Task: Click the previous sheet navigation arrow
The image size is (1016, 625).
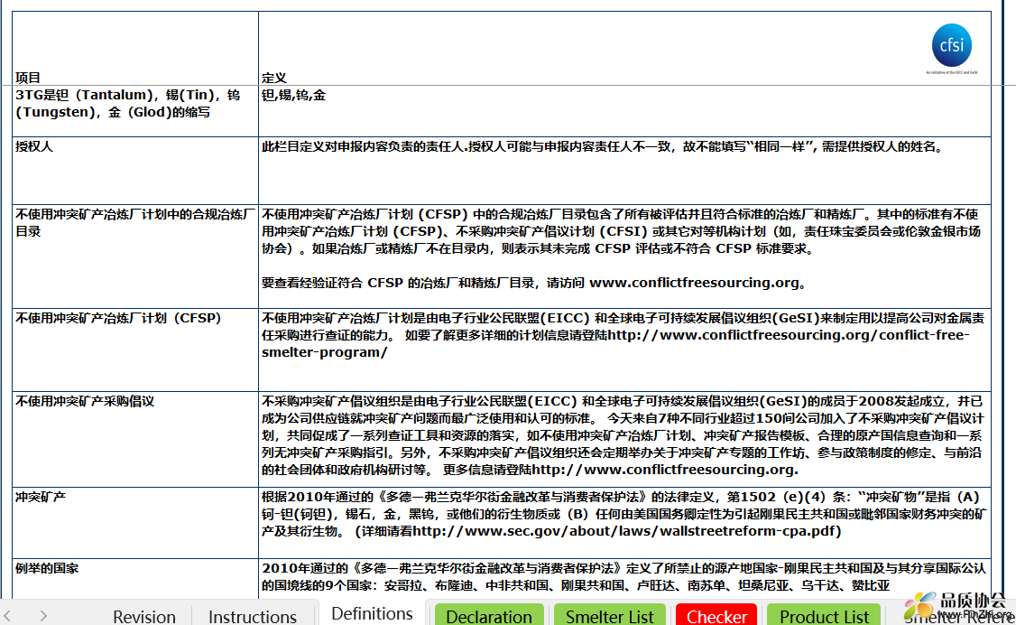Action: pyautogui.click(x=7, y=615)
